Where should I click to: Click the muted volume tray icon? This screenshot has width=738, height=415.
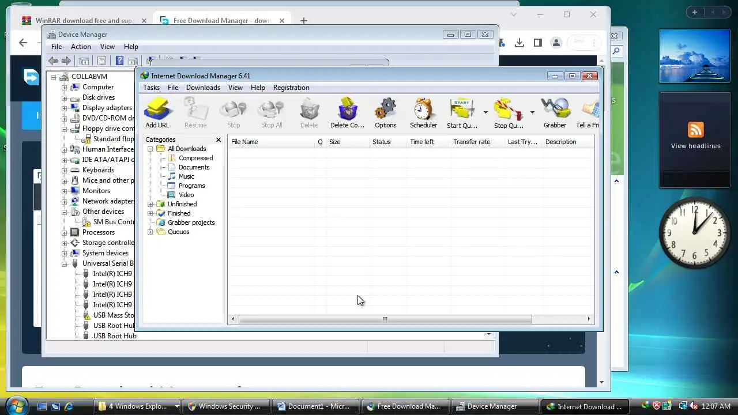pyautogui.click(x=694, y=406)
